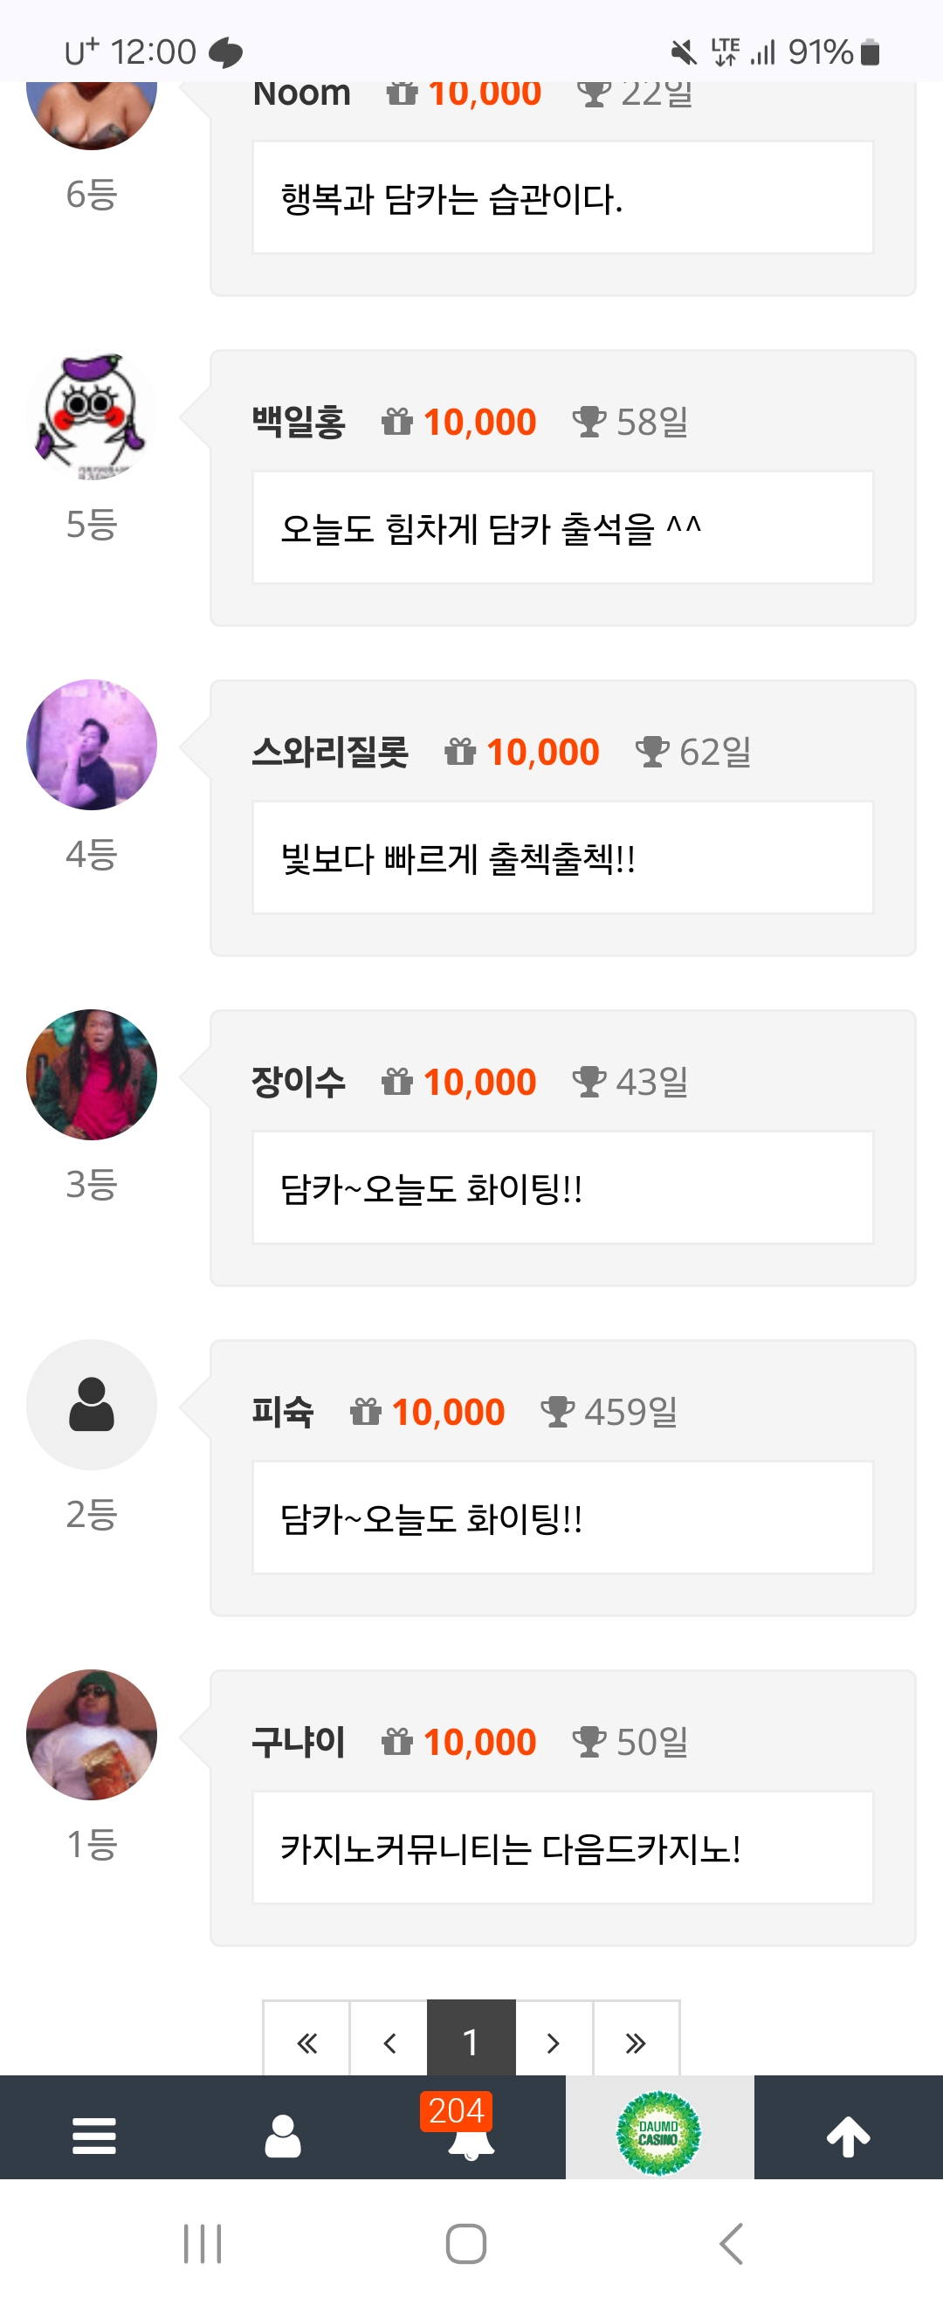Open username 스와리질롯 profile link
Viewport: 943px width, 2305px height.
(x=330, y=752)
